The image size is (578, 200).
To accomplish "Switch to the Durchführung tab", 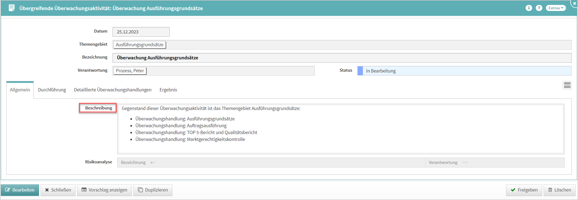I will (x=52, y=90).
